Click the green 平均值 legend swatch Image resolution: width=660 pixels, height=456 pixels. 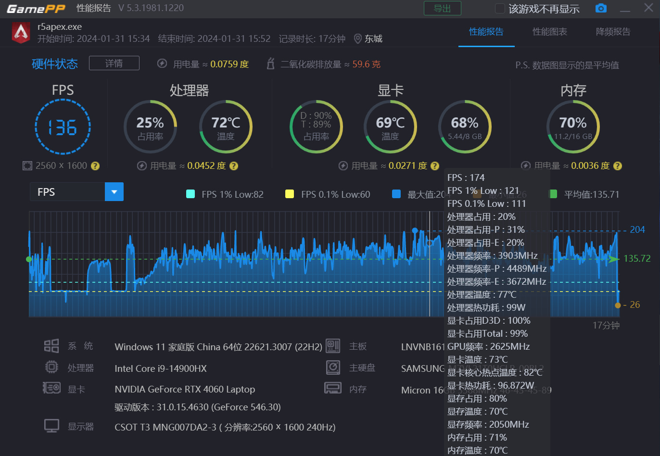click(x=553, y=194)
